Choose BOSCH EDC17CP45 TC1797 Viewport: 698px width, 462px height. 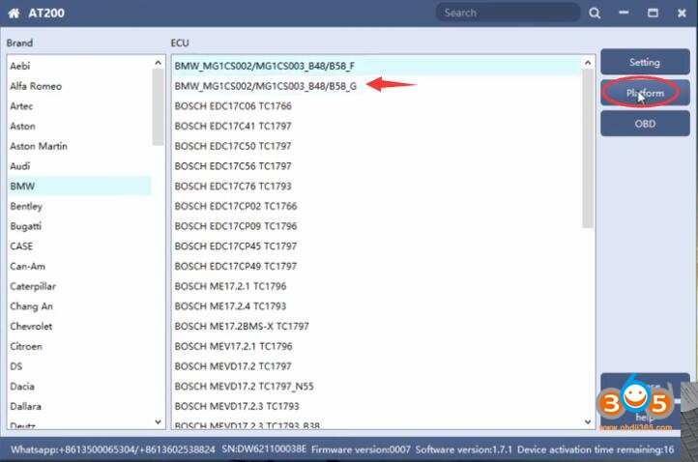point(377,246)
